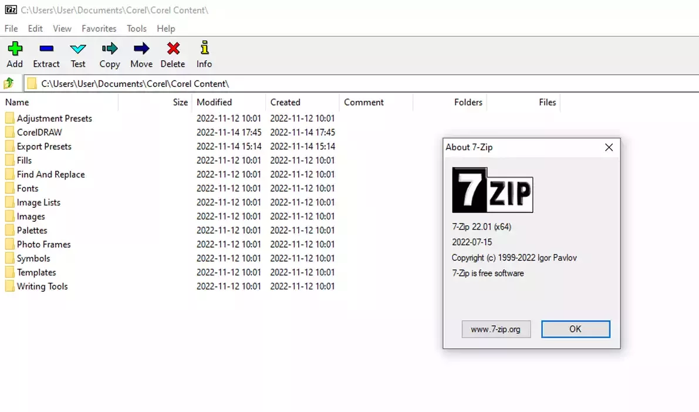699x412 pixels.
Task: Go up one folder level icon
Action: click(9, 83)
